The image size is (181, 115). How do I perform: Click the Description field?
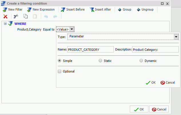click(155, 49)
